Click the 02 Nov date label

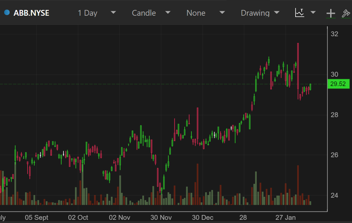click(x=120, y=218)
